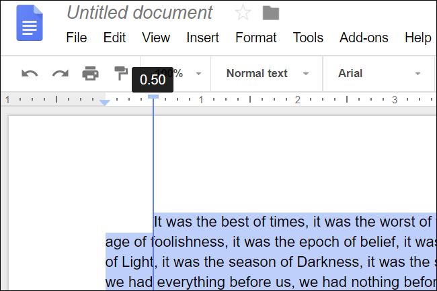The image size is (437, 291).
Task: Click the words 'season of Darkness'
Action: [295, 262]
